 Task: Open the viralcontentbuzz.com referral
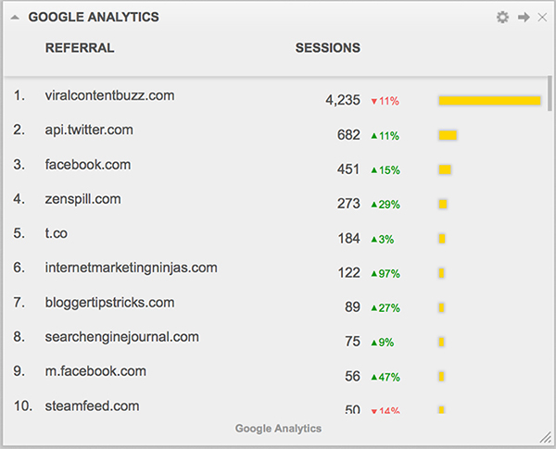click(109, 95)
